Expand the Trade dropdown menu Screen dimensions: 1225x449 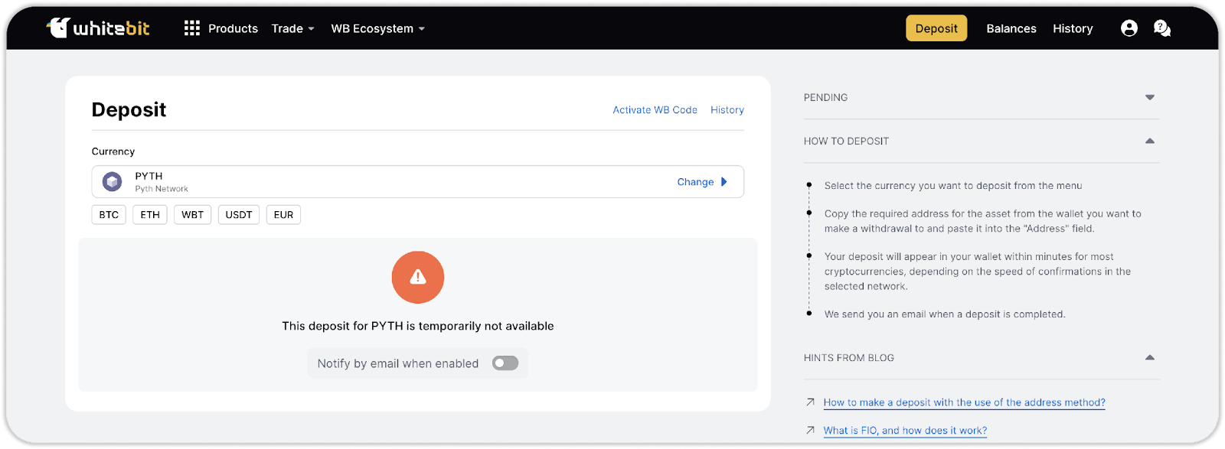tap(292, 28)
